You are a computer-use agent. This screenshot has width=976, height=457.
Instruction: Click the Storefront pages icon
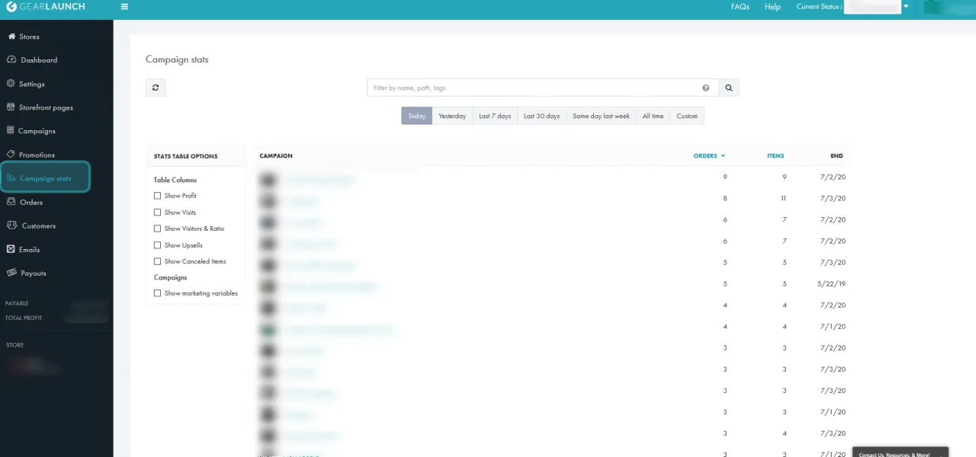click(x=11, y=107)
